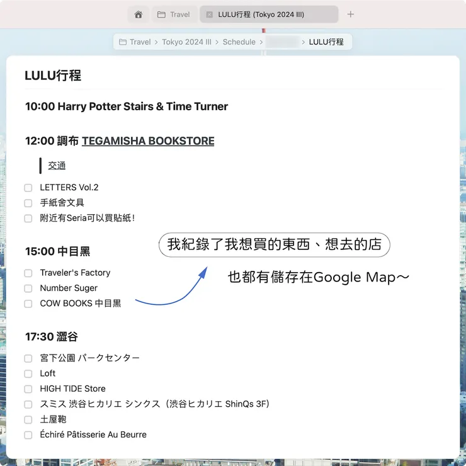Open the home tab icon
The height and width of the screenshot is (466, 466).
(x=138, y=14)
